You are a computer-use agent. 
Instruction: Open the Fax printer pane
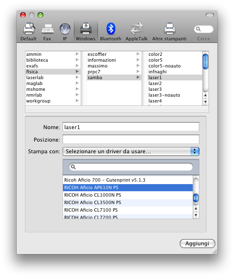[x=47, y=29]
